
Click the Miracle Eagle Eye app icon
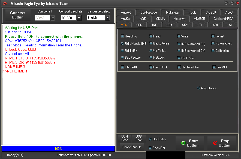pos(5,4)
